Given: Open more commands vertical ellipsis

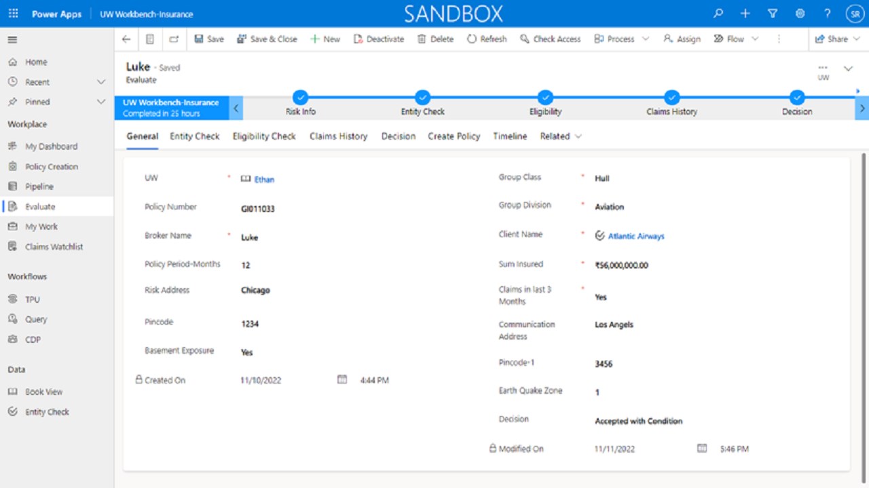Looking at the screenshot, I should point(779,39).
